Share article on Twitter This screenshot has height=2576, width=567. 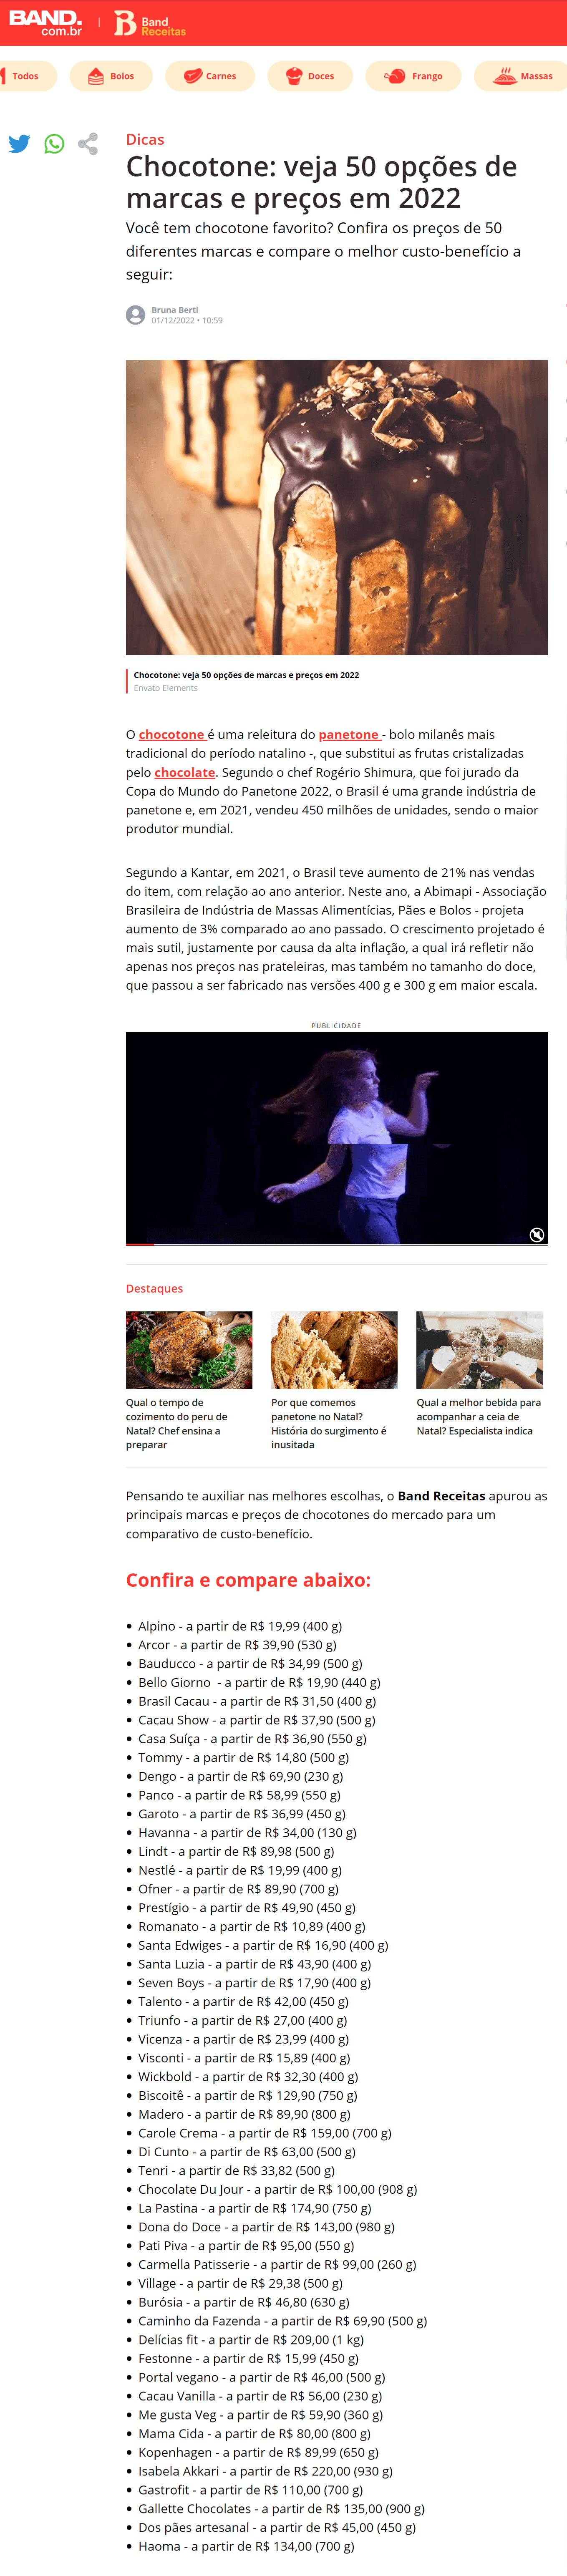19,144
